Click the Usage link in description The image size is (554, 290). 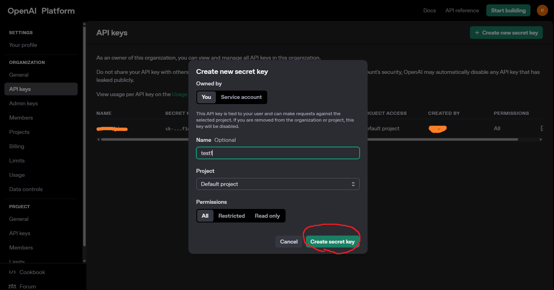tap(180, 94)
